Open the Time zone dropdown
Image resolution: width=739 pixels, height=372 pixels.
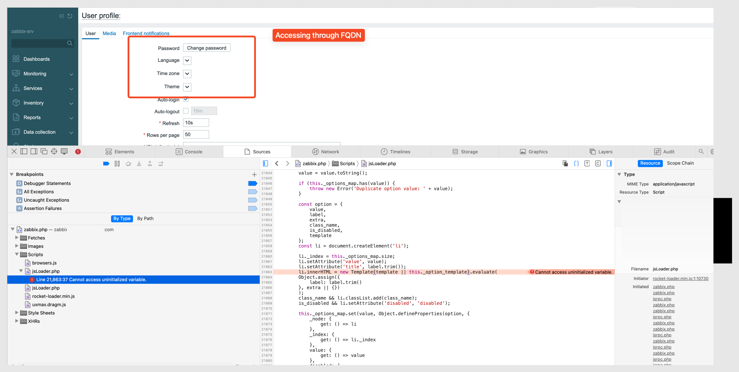click(187, 73)
